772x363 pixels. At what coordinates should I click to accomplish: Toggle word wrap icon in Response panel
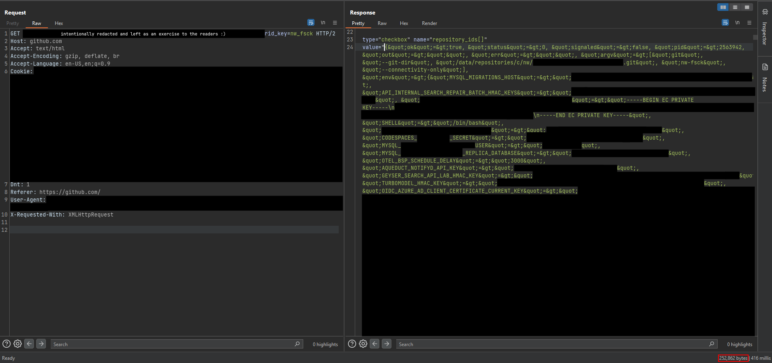[725, 23]
